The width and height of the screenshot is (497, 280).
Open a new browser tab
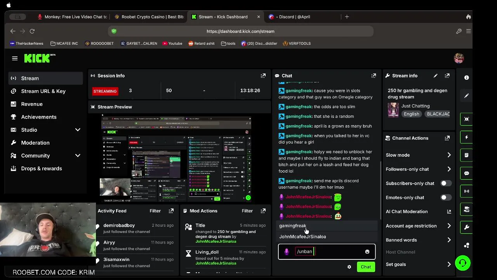click(x=347, y=17)
